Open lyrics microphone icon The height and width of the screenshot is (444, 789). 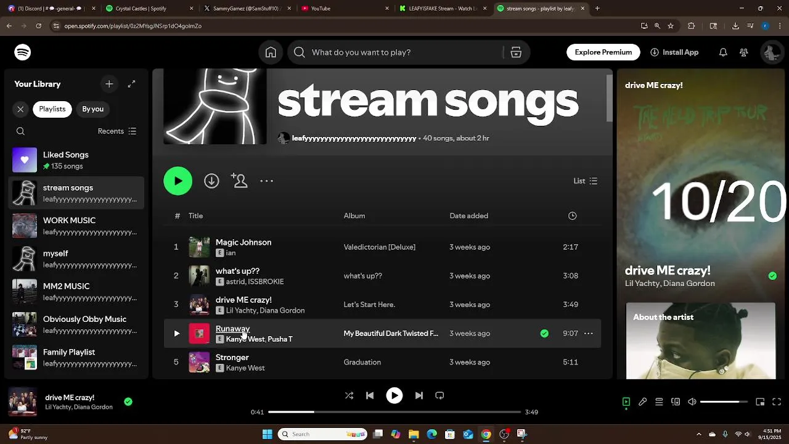[x=642, y=402]
